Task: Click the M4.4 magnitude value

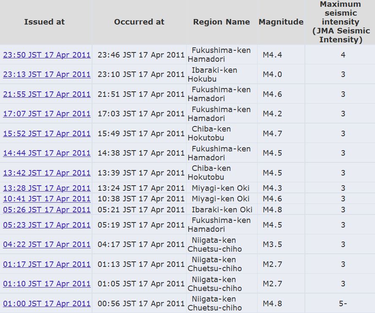Action: pos(272,55)
